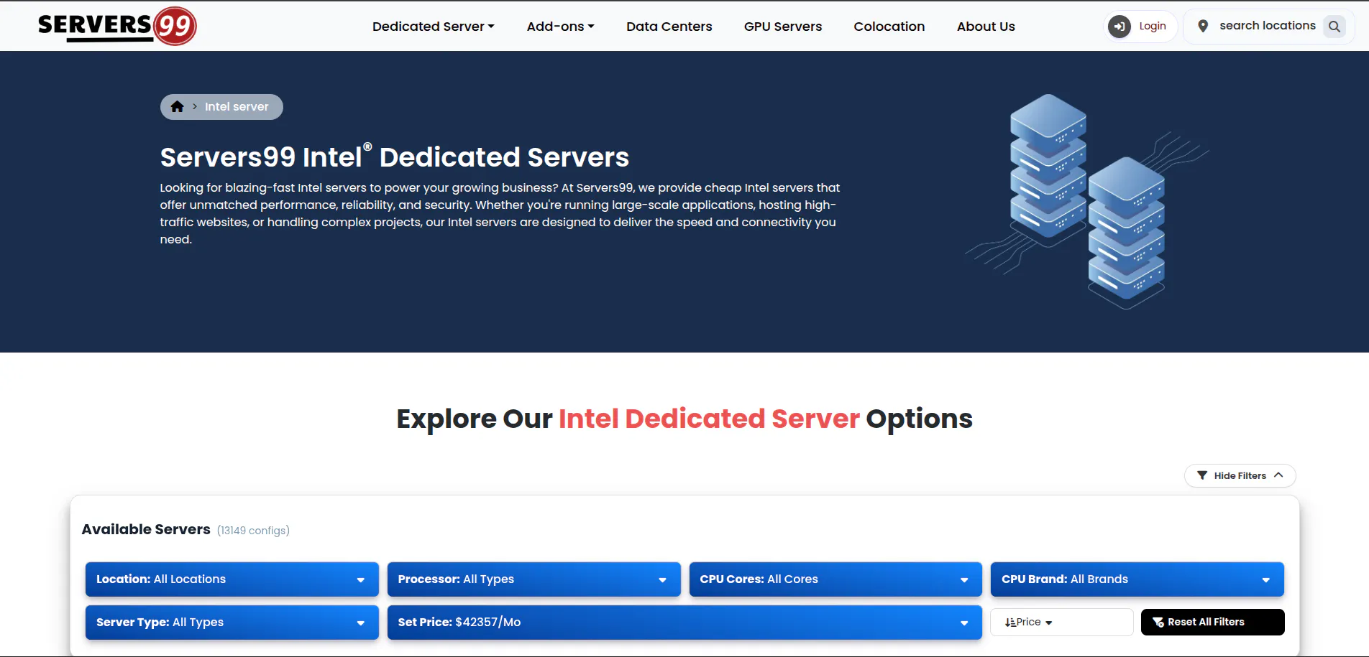Open the CPU Cores filter dropdown
Image resolution: width=1369 pixels, height=657 pixels.
pyautogui.click(x=835, y=579)
